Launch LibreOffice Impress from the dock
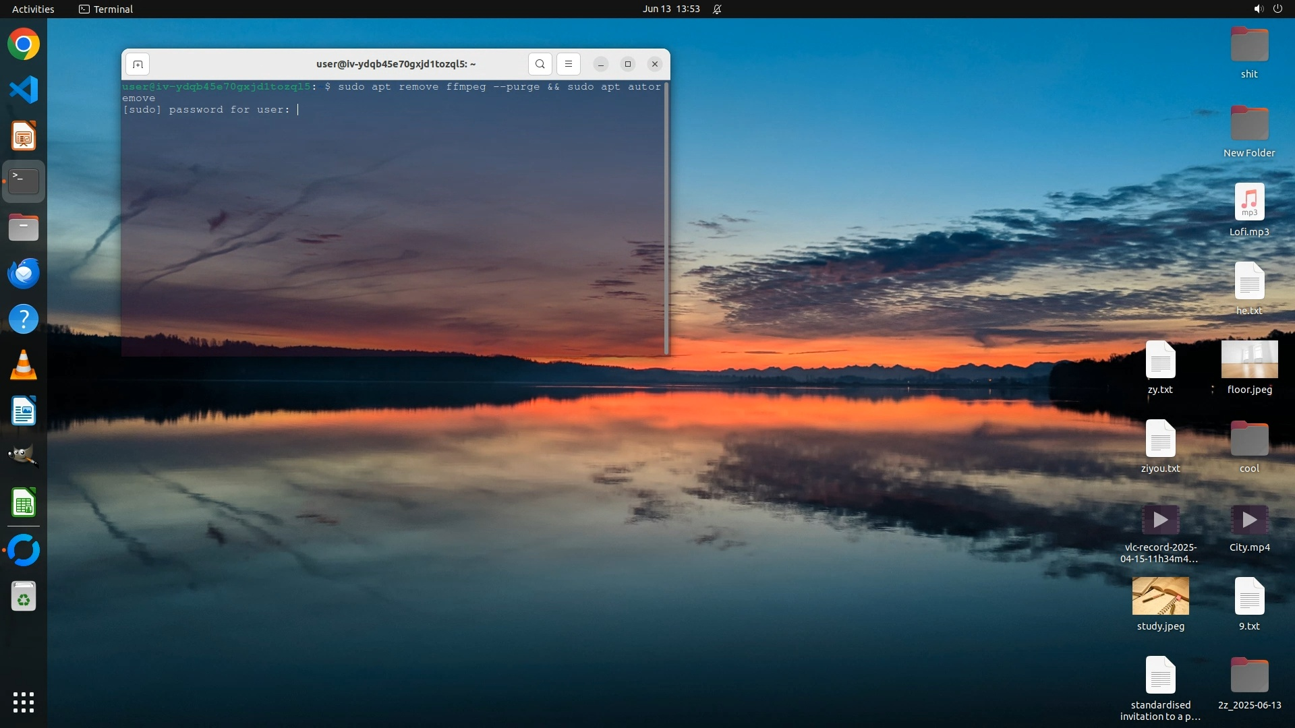This screenshot has width=1295, height=728. coord(24,136)
